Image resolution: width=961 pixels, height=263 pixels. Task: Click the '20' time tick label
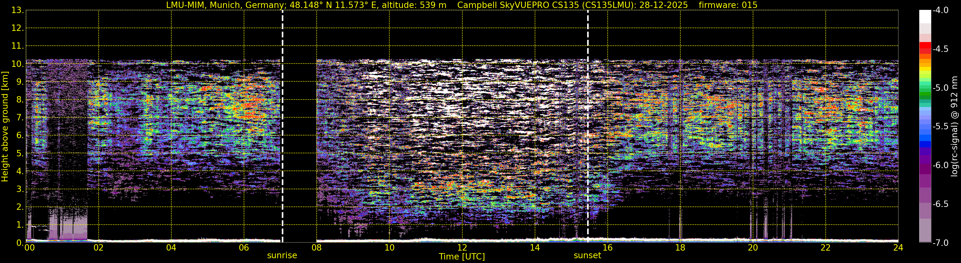[753, 248]
